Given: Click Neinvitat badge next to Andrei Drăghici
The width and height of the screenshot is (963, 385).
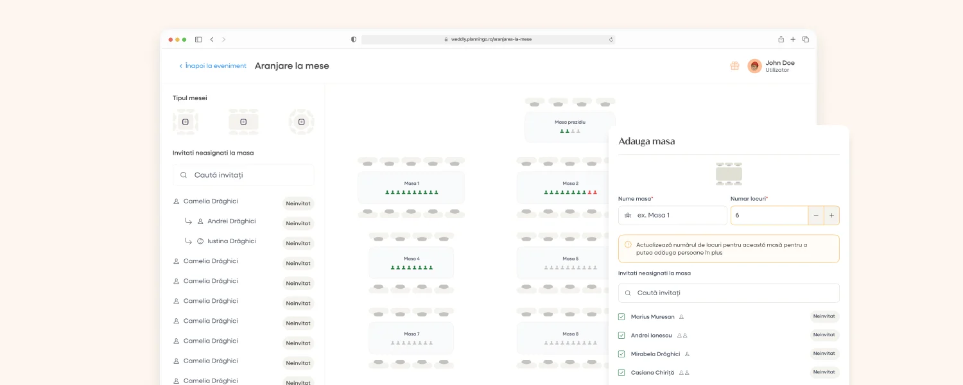Looking at the screenshot, I should coord(298,224).
